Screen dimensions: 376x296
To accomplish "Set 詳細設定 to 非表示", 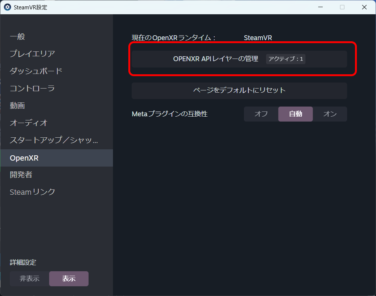I will coord(30,278).
